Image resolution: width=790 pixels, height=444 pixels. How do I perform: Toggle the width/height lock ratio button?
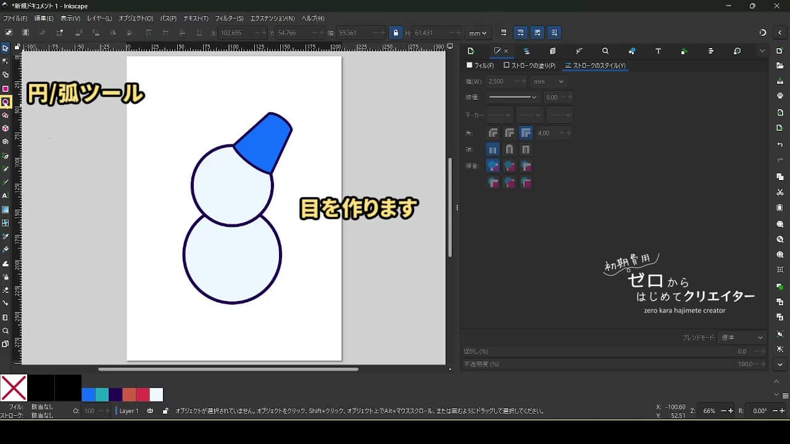(x=396, y=33)
